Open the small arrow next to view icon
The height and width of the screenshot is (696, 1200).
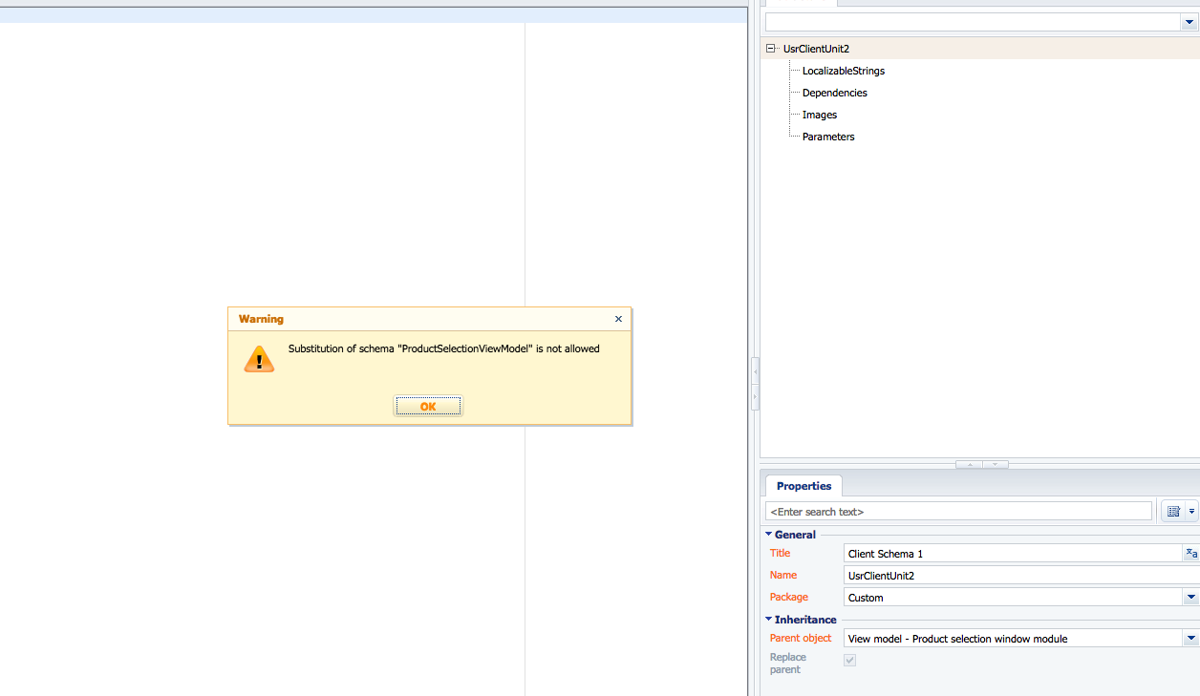(1191, 512)
